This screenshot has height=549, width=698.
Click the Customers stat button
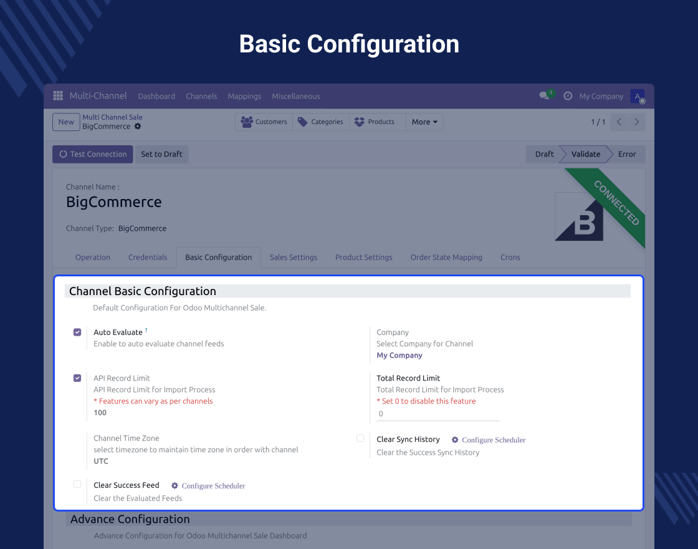tap(264, 122)
